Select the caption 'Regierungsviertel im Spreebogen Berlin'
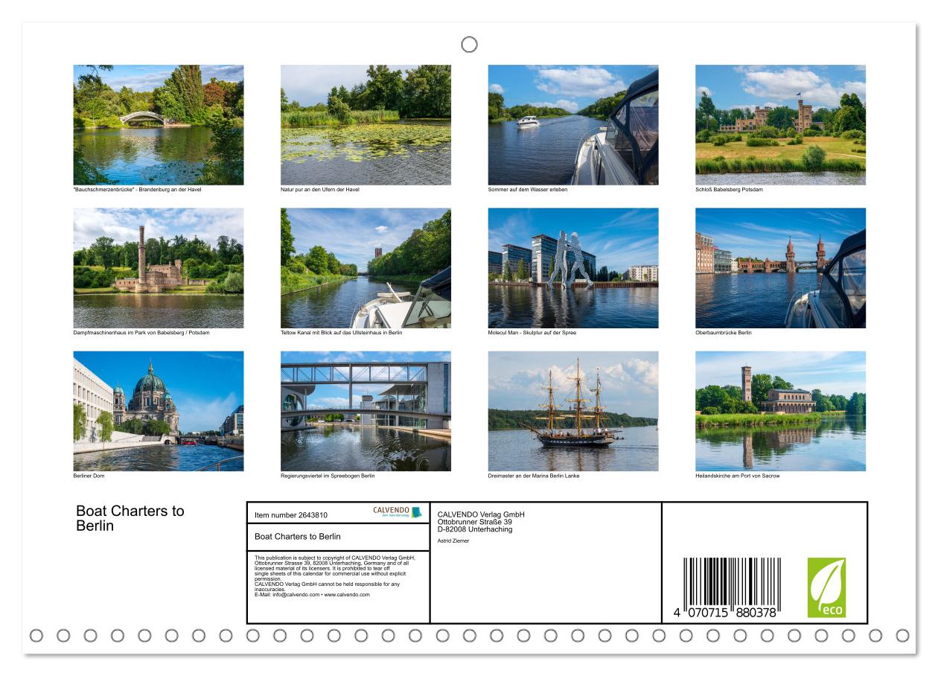The image size is (938, 676). [328, 476]
